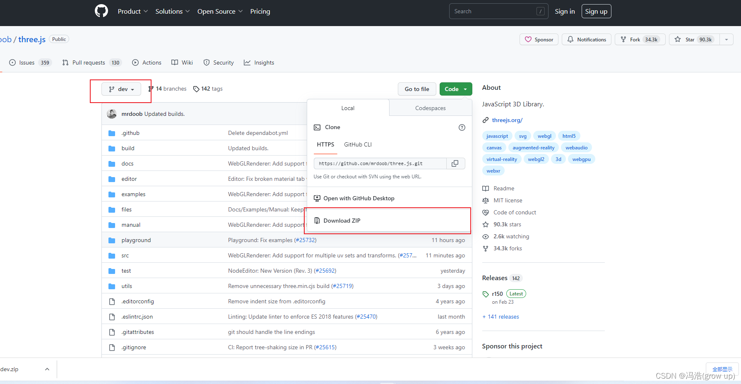Open the threejs.org website link

507,120
